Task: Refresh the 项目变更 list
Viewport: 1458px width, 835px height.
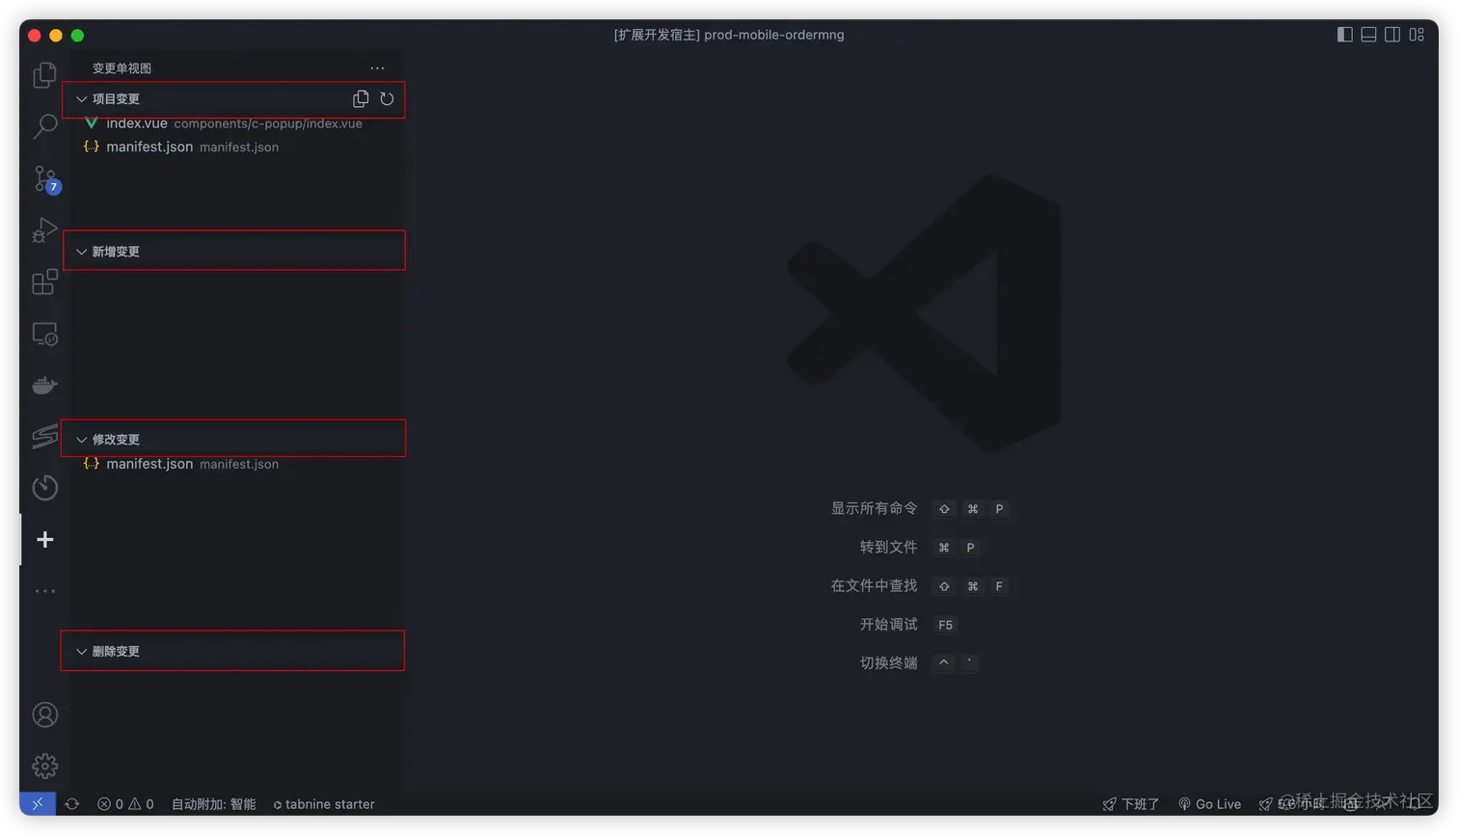Action: pos(387,98)
